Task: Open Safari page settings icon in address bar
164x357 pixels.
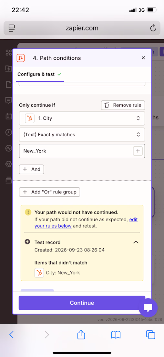Action: pyautogui.click(x=12, y=28)
